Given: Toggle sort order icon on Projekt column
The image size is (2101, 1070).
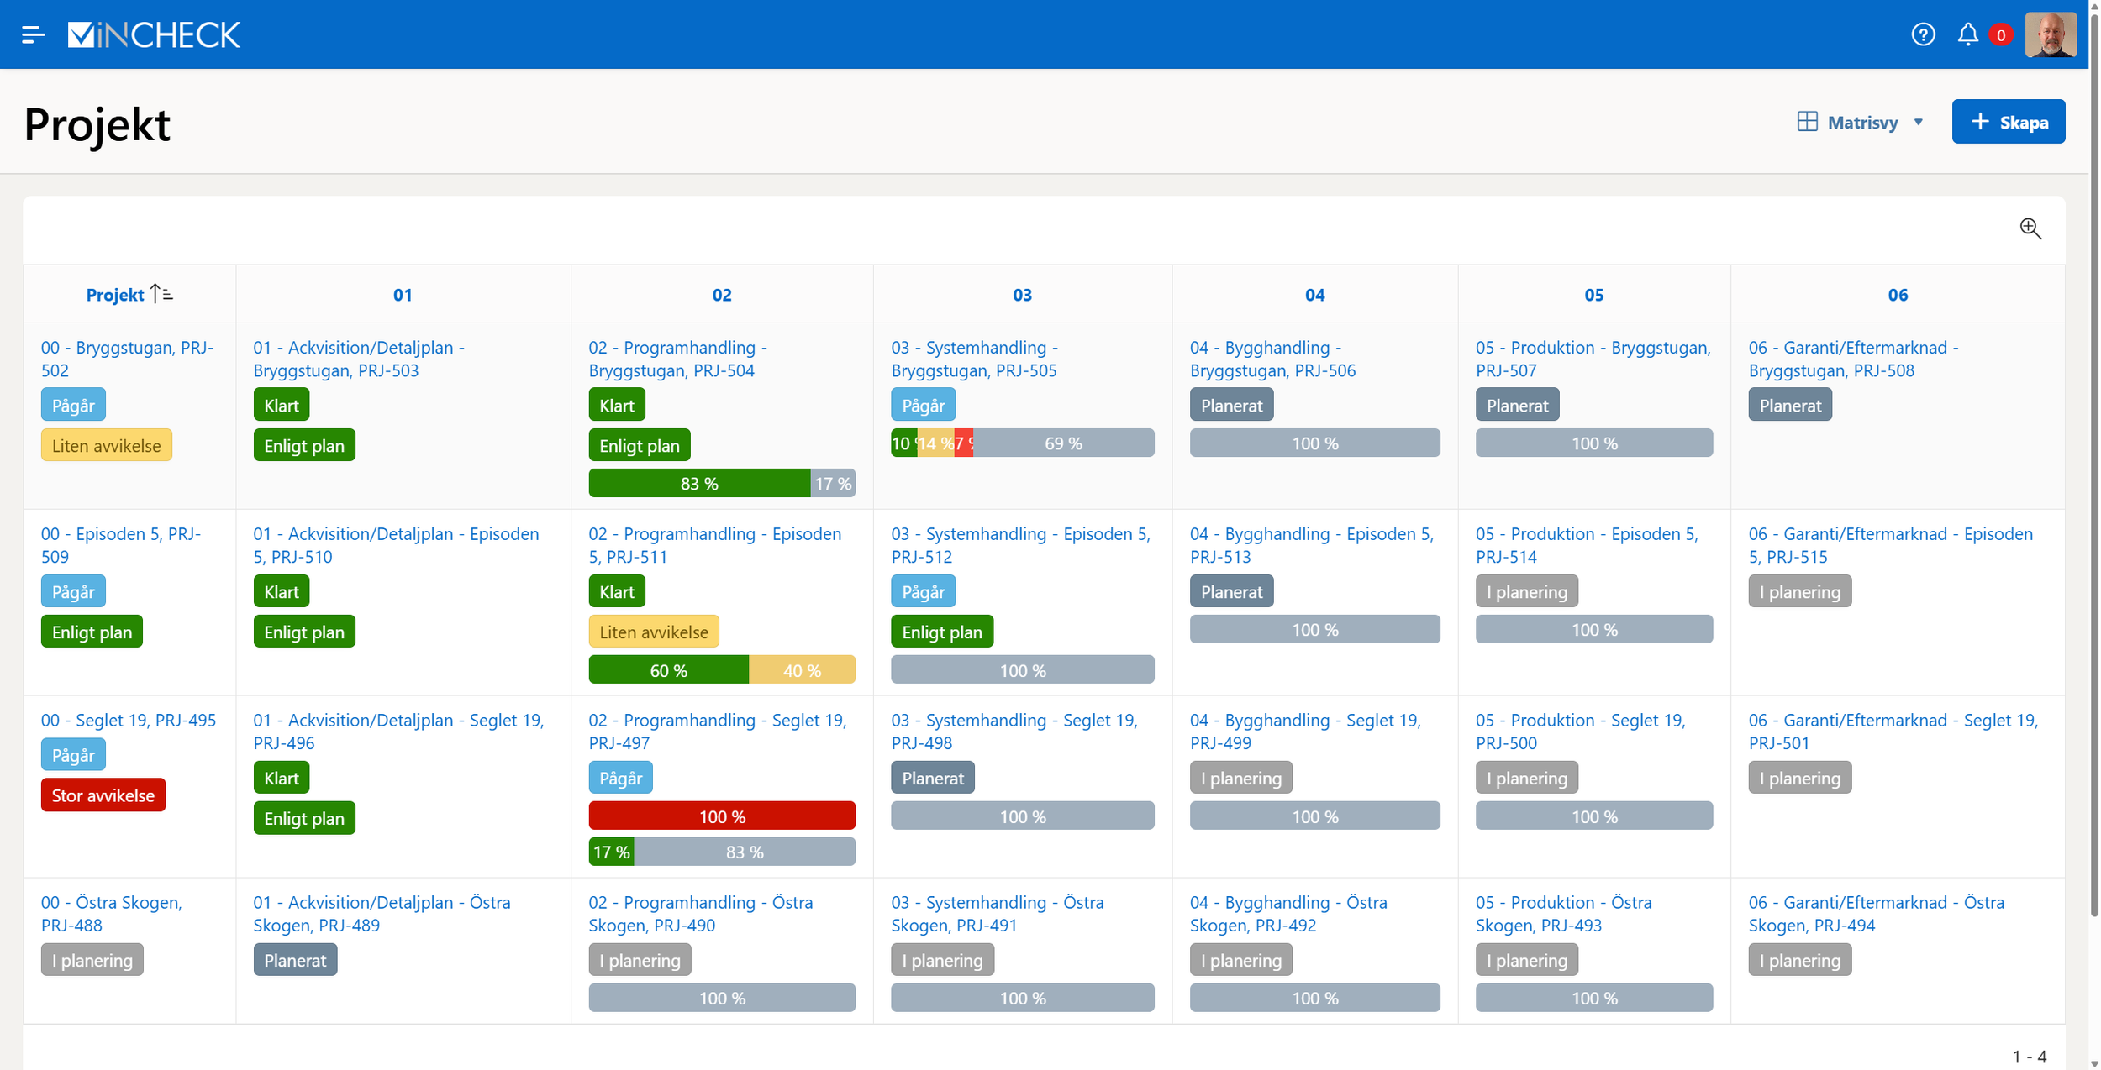Looking at the screenshot, I should pos(161,294).
